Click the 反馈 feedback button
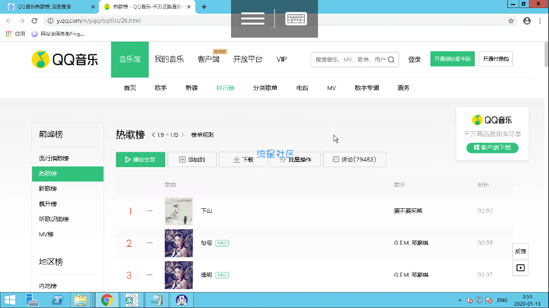The image size is (549, 308). click(x=520, y=251)
